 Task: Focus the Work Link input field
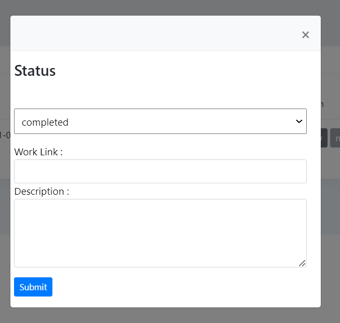[x=160, y=171]
